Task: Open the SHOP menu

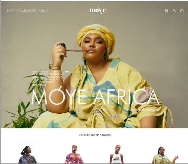Action: tap(11, 11)
